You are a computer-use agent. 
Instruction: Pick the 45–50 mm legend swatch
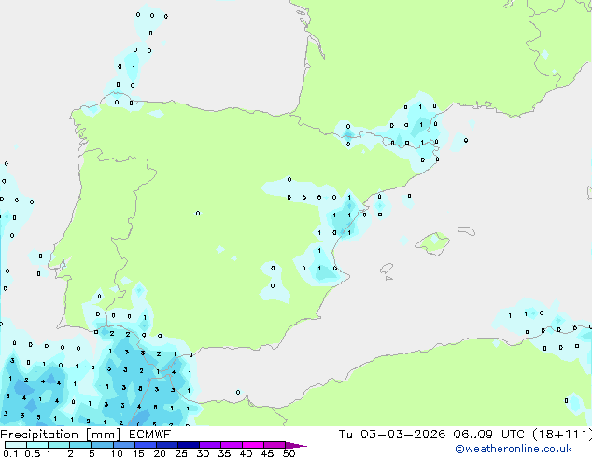tap(275, 445)
